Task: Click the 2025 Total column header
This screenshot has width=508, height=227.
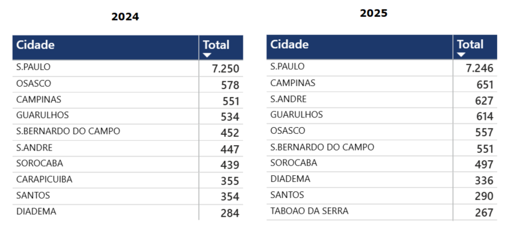Action: coord(475,47)
